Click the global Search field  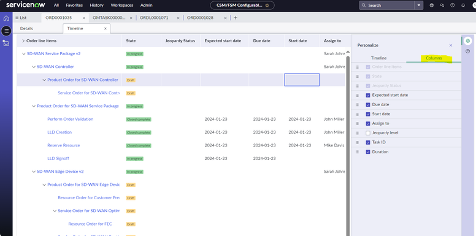tap(387, 5)
